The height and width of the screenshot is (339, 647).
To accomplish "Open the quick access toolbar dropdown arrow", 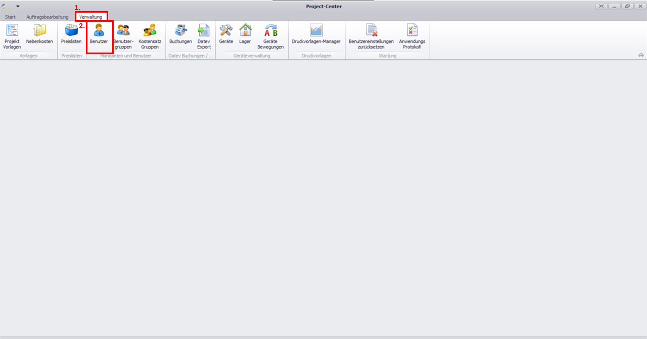I will coord(18,6).
